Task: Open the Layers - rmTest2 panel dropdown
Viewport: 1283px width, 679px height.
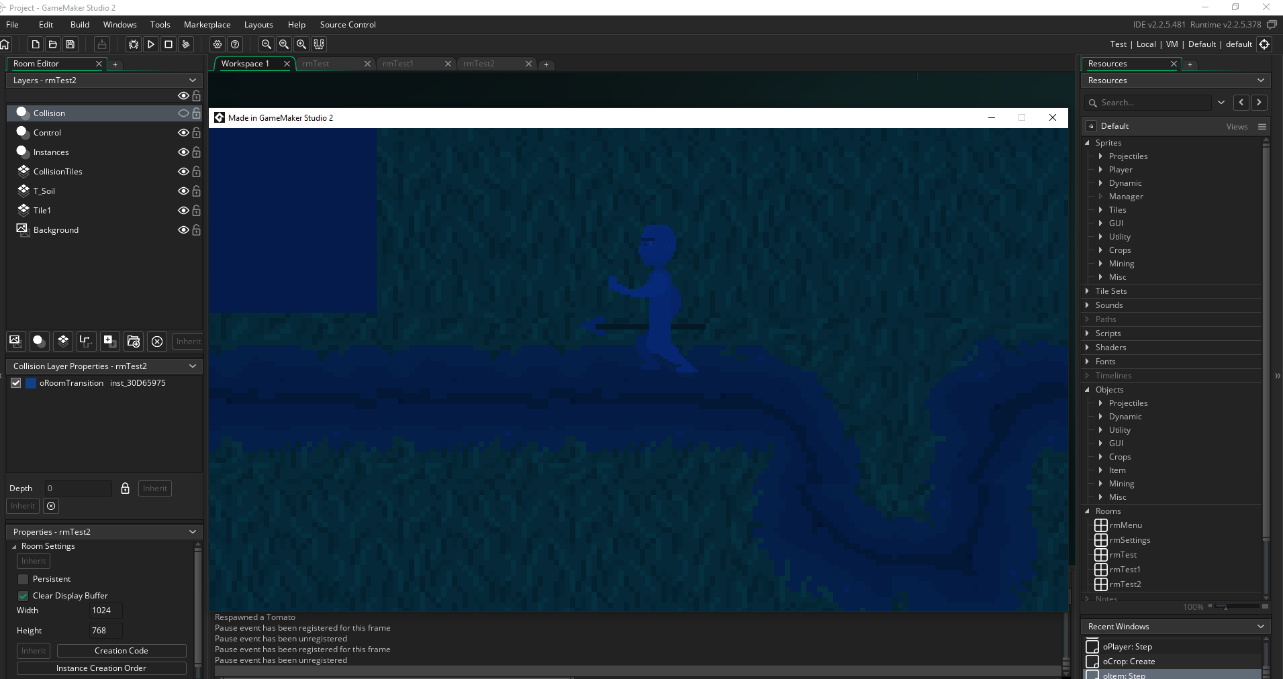Action: tap(193, 81)
